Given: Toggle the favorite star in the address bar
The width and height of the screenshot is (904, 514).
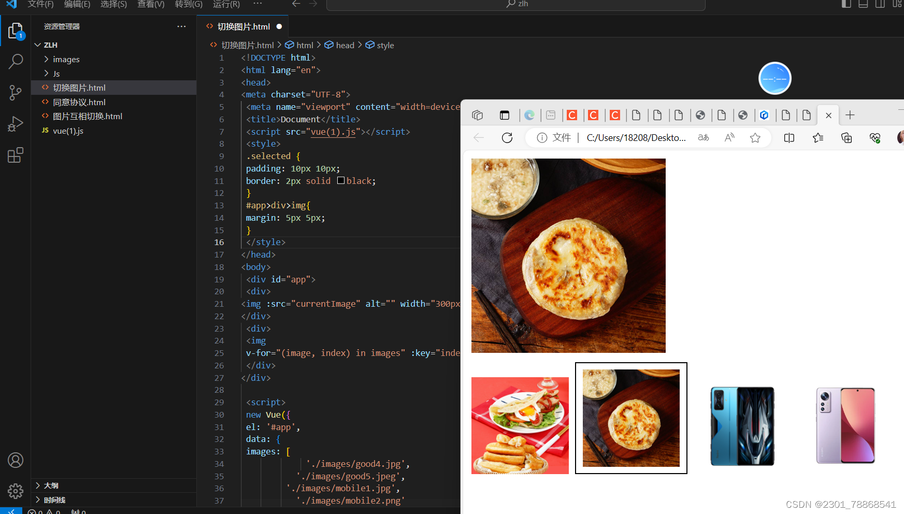Looking at the screenshot, I should [x=755, y=137].
